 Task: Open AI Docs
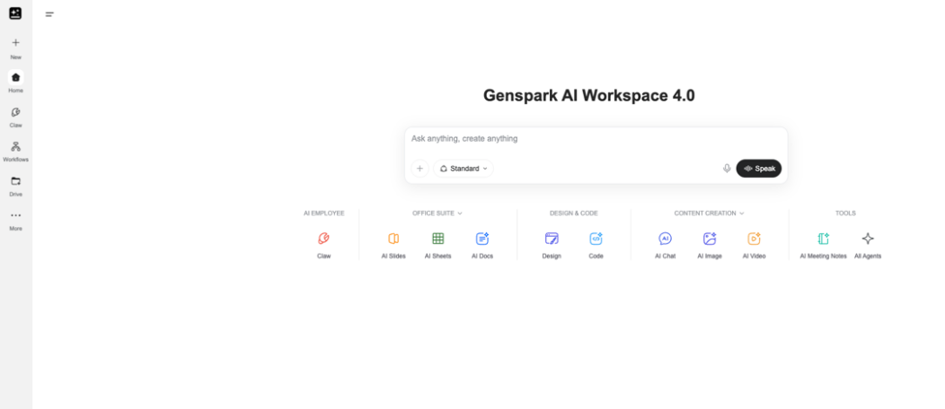point(482,245)
